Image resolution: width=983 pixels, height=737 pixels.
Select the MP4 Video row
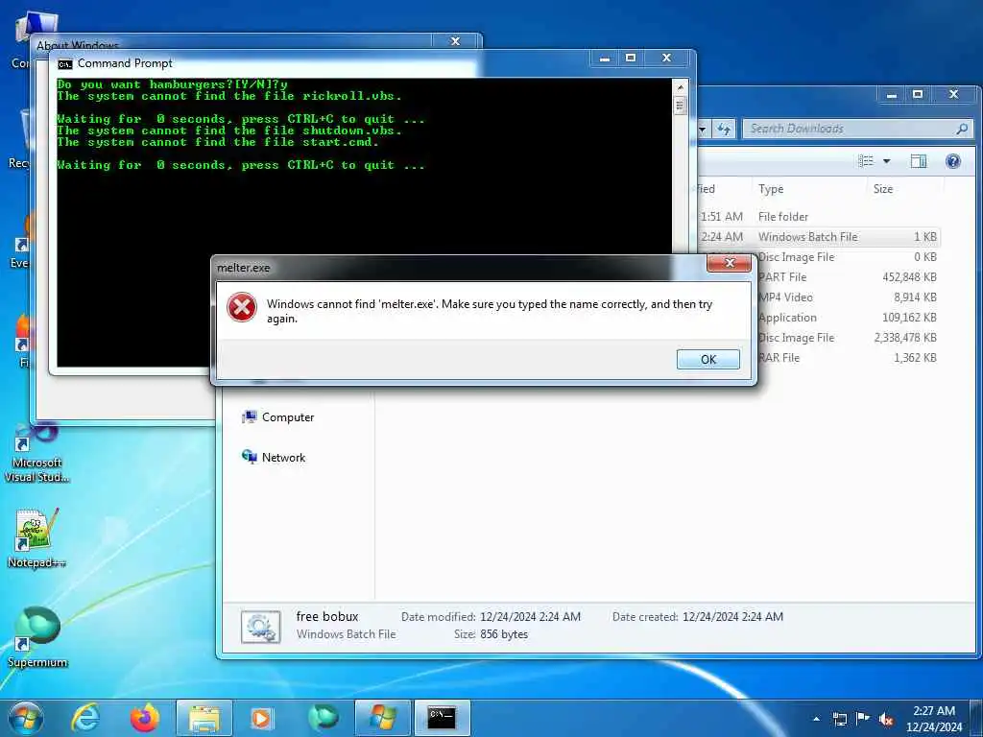pyautogui.click(x=848, y=297)
